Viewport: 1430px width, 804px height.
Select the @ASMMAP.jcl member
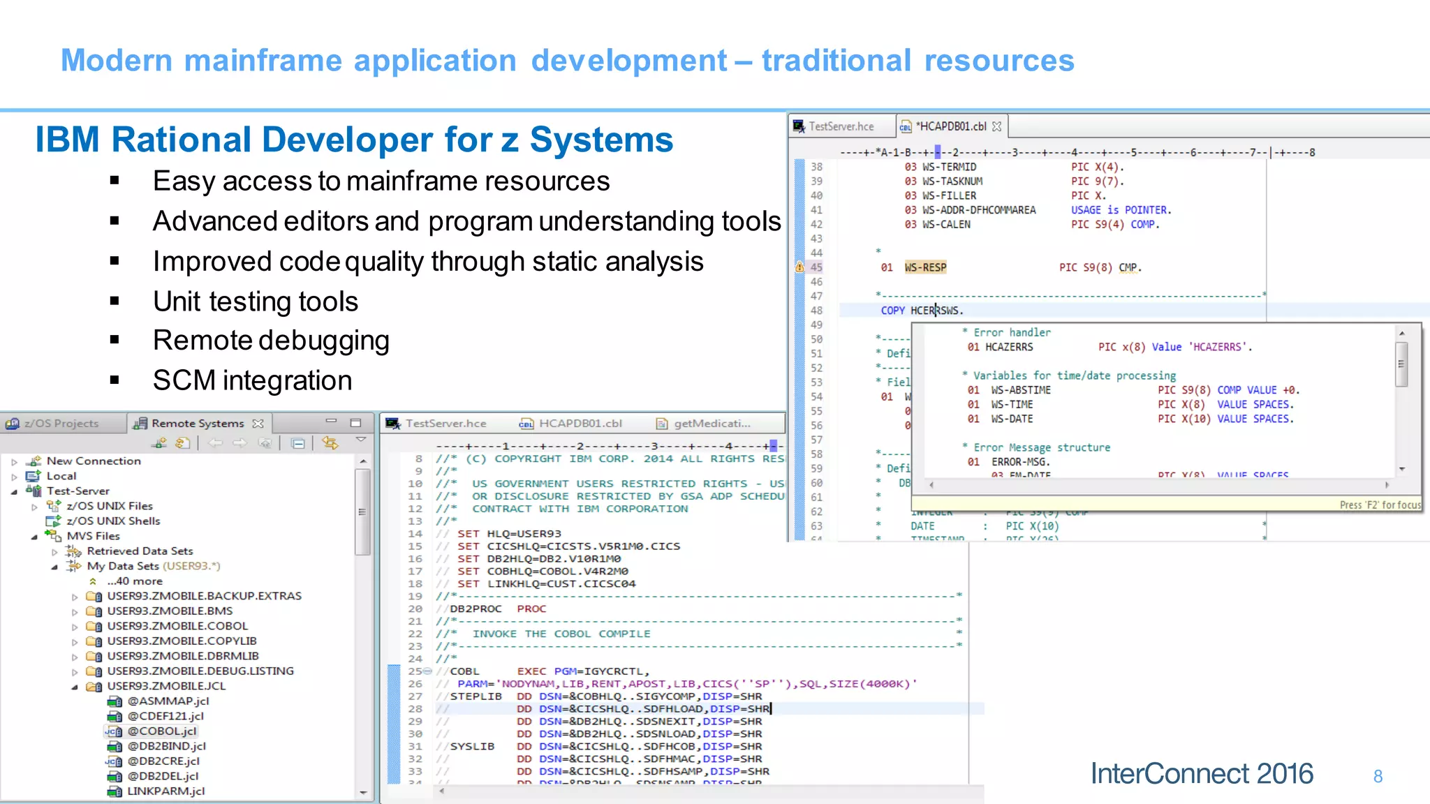(x=168, y=701)
